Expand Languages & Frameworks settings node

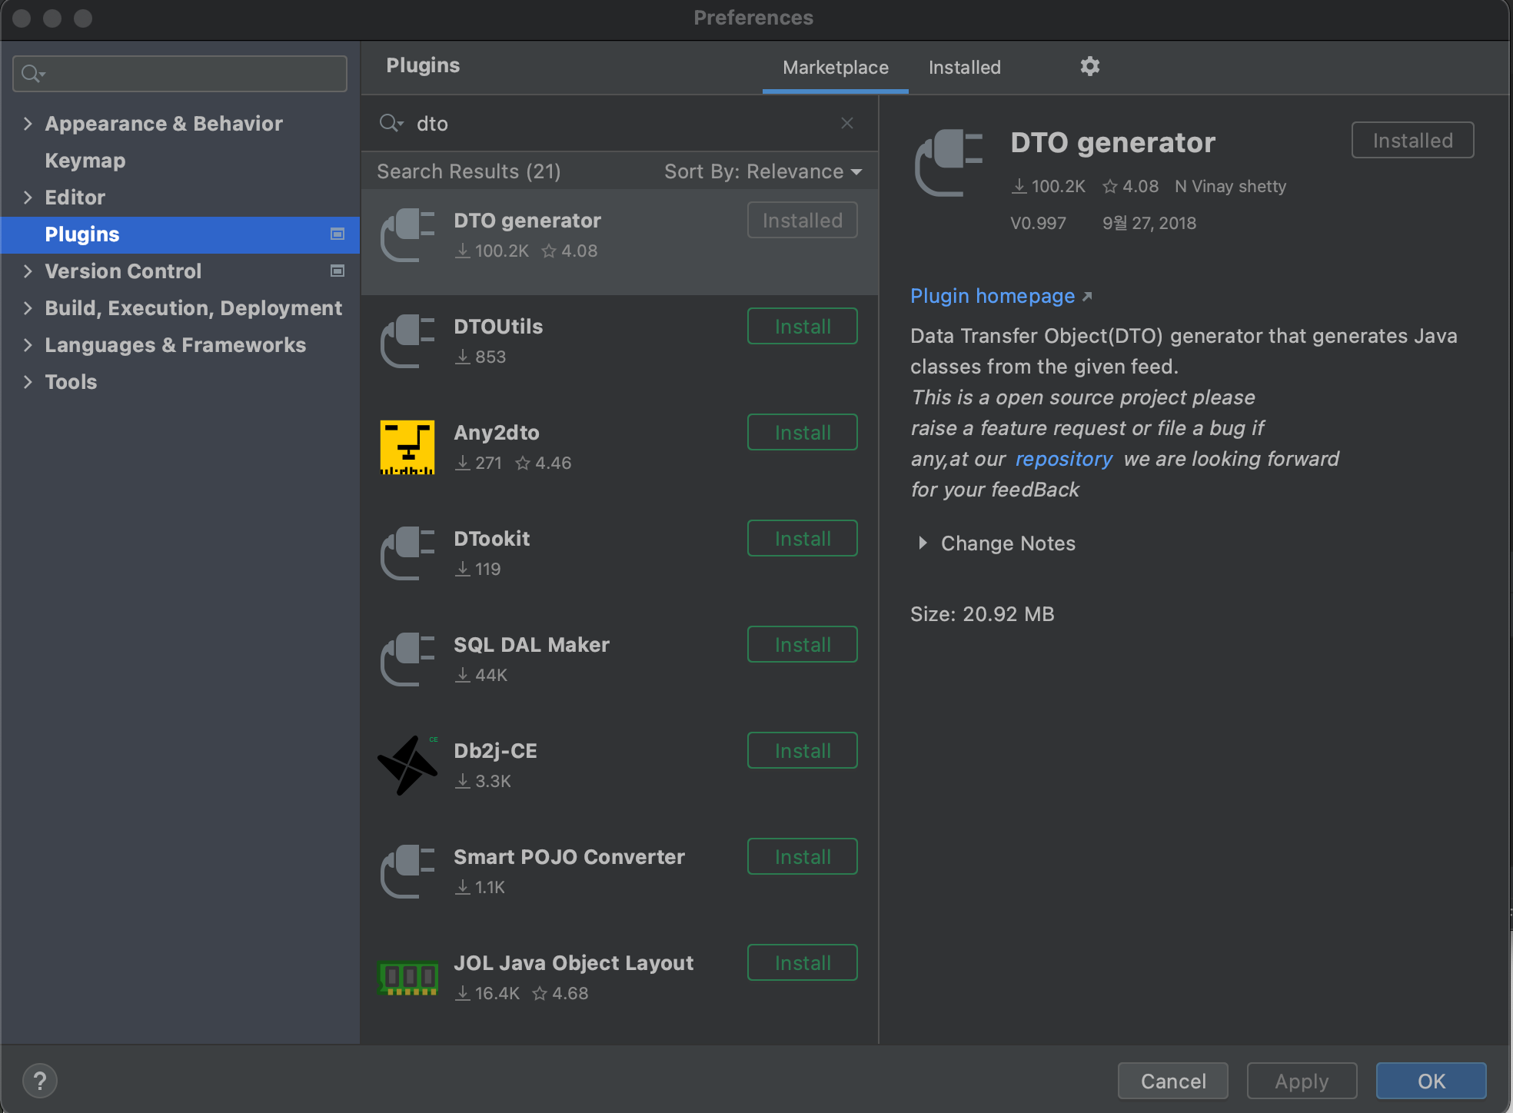click(x=28, y=345)
